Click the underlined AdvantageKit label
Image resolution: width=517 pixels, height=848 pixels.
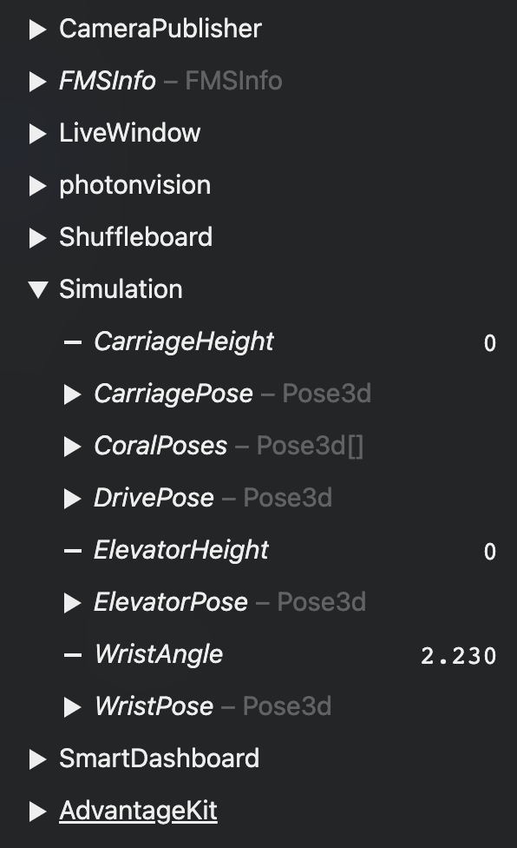tap(138, 811)
